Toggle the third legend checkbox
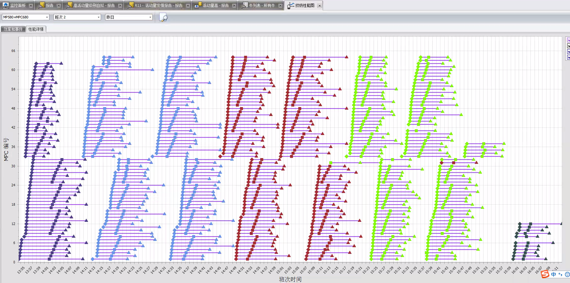This screenshot has height=283, width=570. tap(569, 52)
